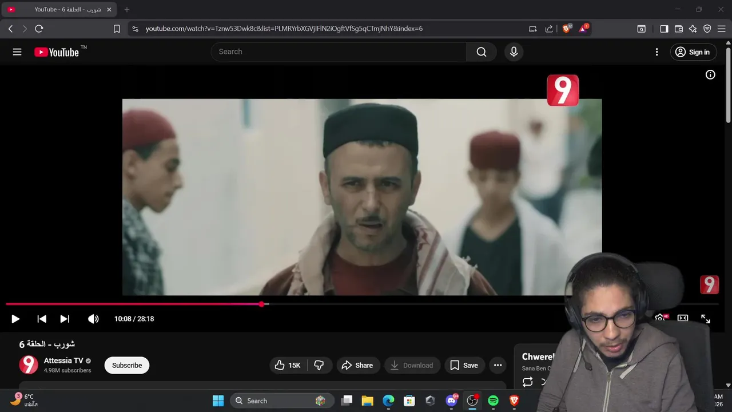The width and height of the screenshot is (732, 412).
Task: Open the 6°C weather widget
Action: click(x=24, y=400)
